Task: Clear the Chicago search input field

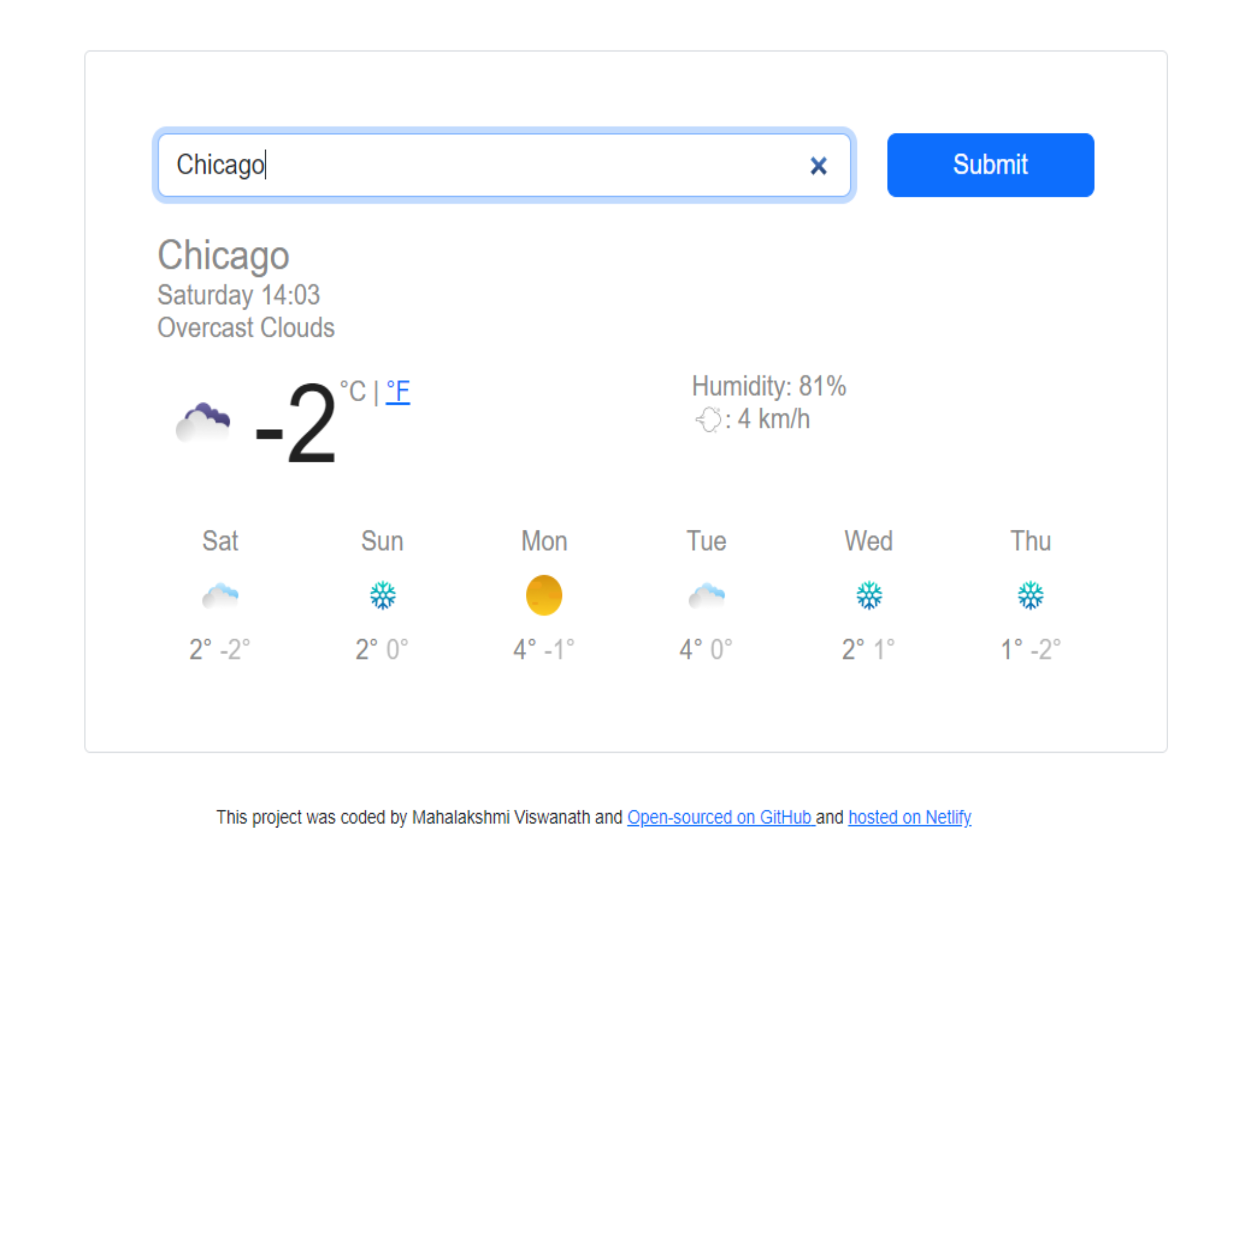Action: [819, 165]
